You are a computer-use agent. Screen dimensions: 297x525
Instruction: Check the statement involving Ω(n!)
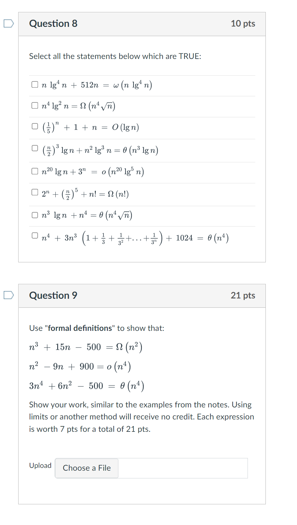[x=34, y=192]
